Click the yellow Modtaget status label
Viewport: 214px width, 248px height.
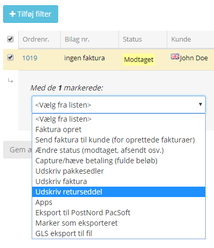click(139, 60)
